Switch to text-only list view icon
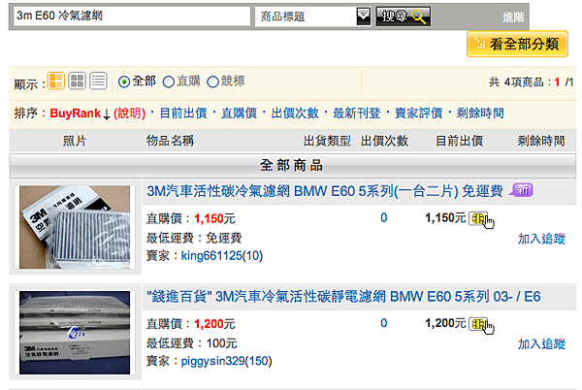The image size is (582, 390). 98,81
